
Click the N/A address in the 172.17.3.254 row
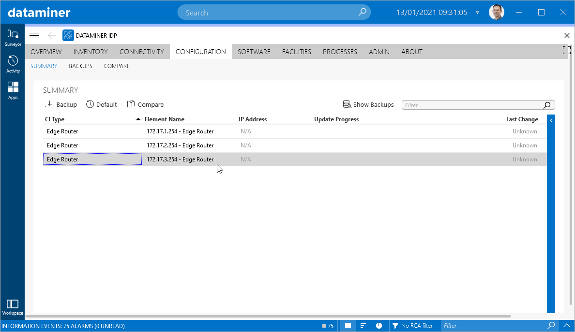(x=246, y=159)
